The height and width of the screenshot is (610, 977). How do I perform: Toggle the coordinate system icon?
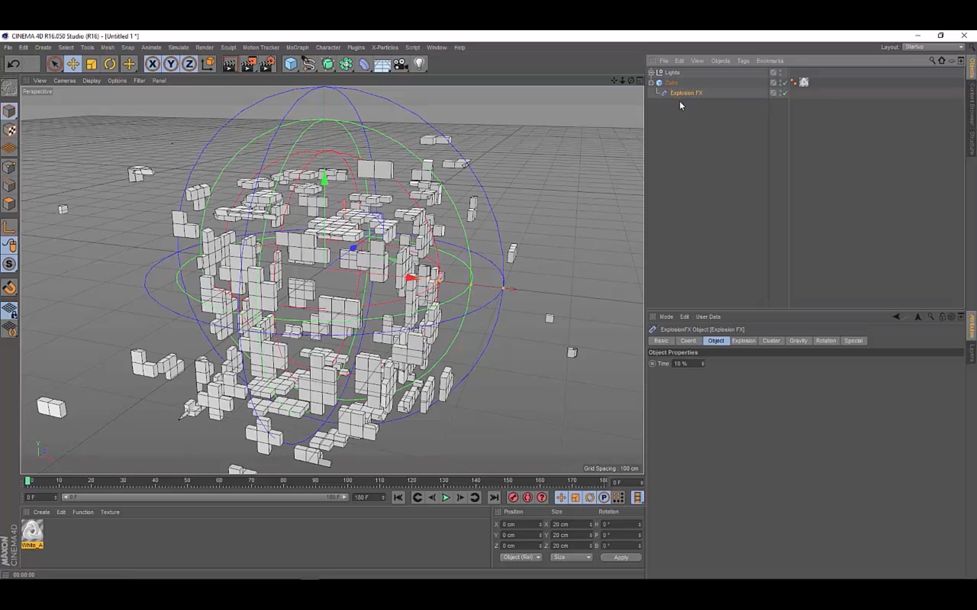pos(208,64)
